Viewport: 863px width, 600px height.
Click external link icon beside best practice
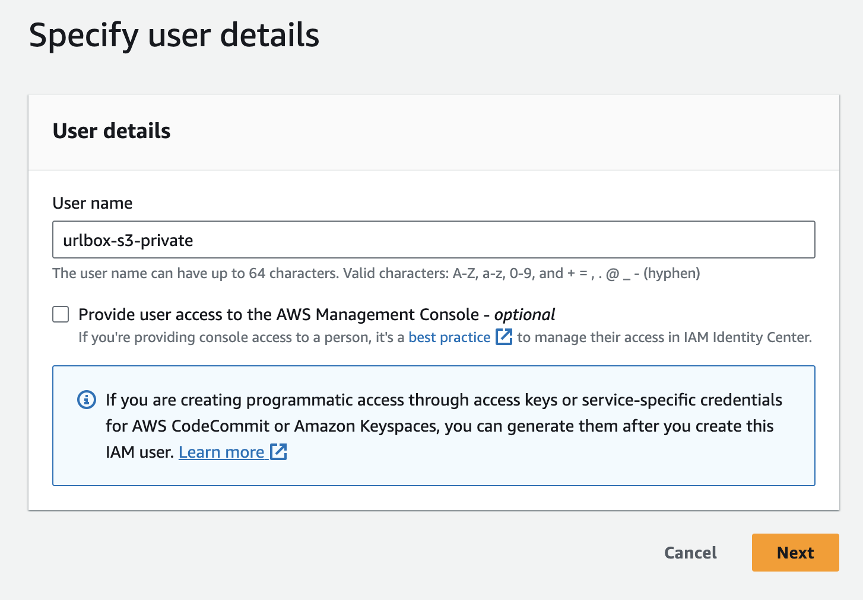(504, 337)
